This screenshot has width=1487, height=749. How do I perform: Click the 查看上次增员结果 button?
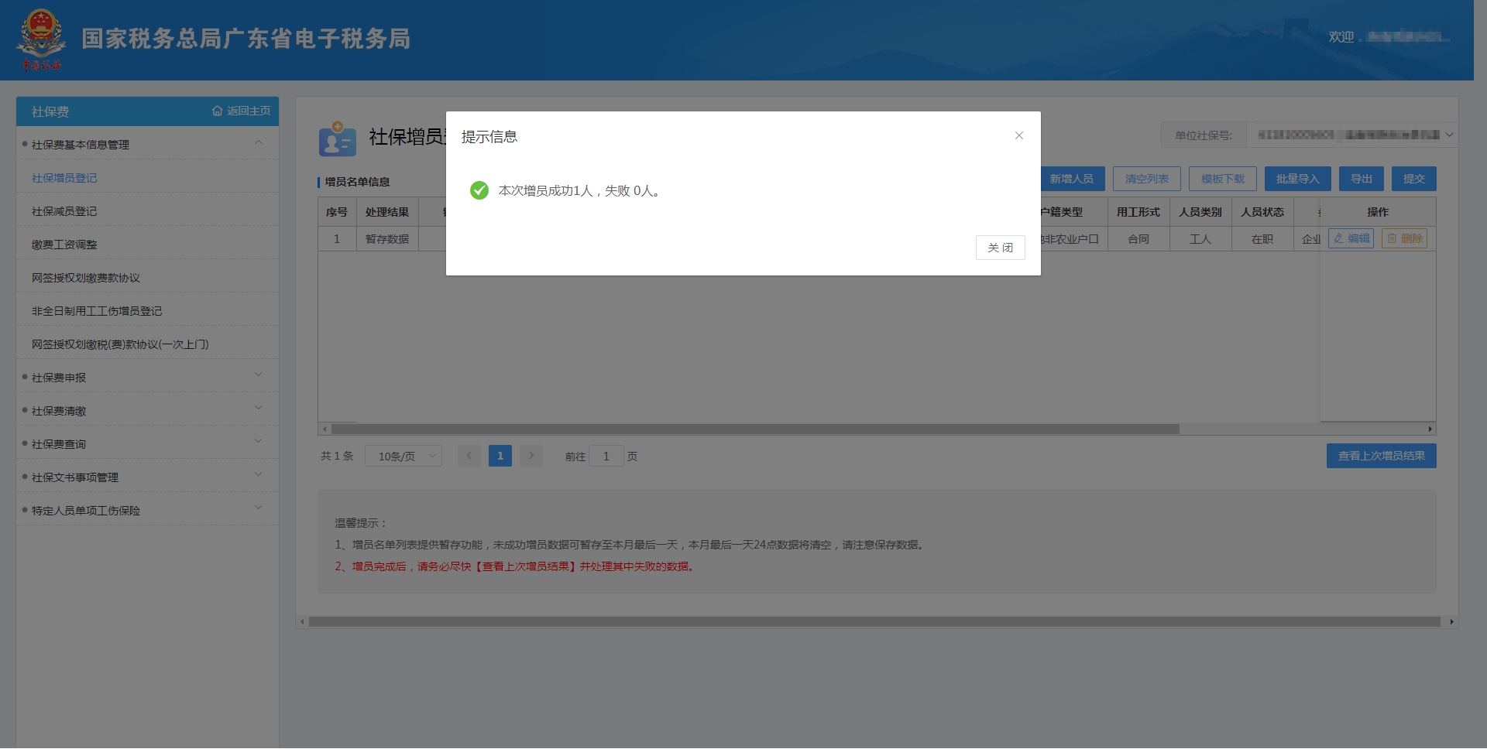(1381, 456)
